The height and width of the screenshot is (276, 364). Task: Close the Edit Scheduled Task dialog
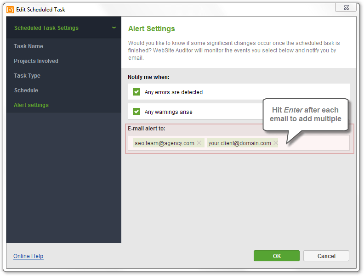click(346, 7)
